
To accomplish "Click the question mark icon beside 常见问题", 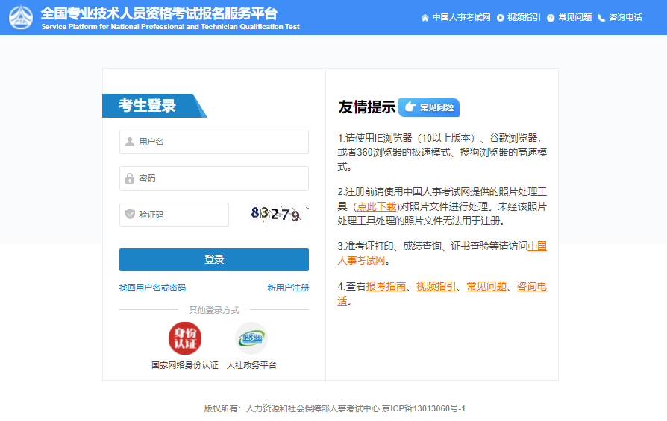I will point(551,18).
